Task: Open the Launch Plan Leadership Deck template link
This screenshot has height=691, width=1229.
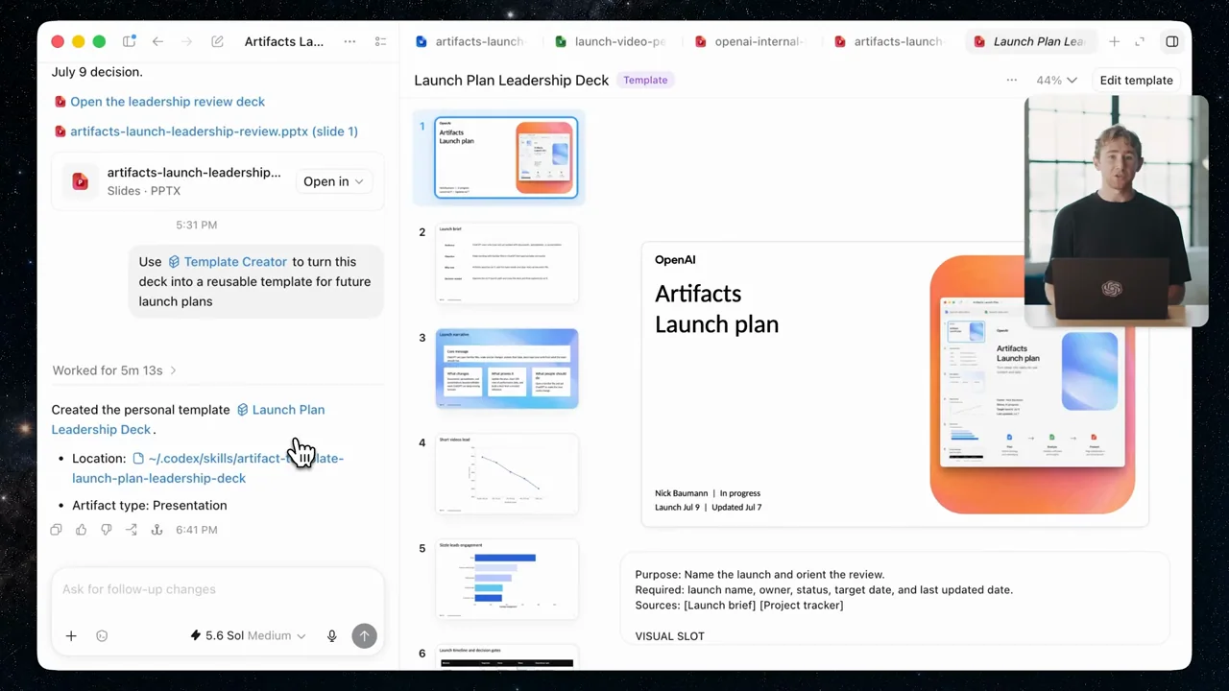Action: click(188, 419)
